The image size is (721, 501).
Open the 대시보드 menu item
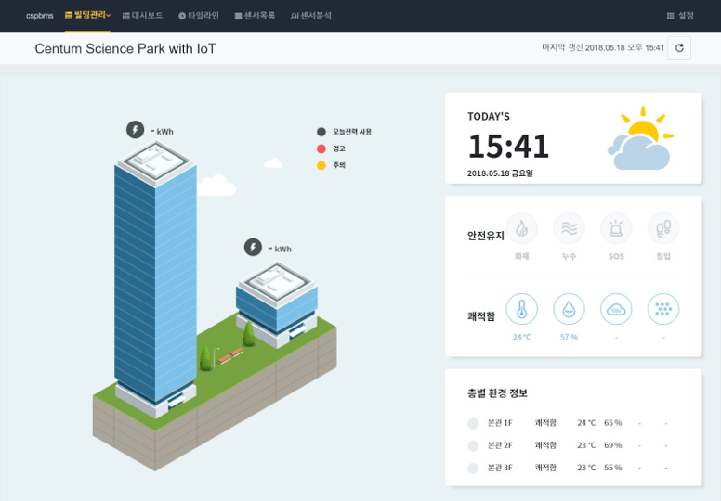(142, 16)
